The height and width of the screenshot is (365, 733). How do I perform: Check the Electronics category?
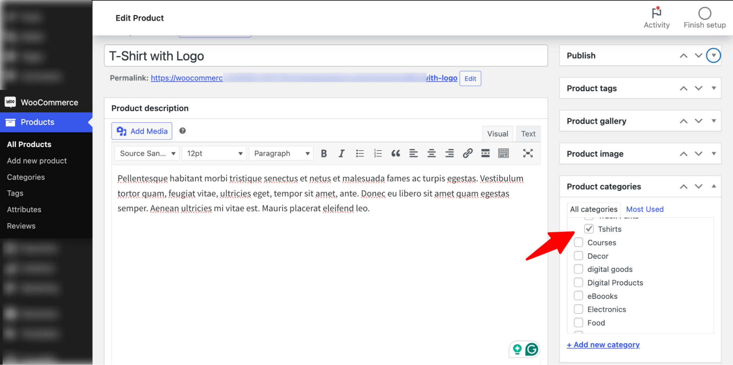[578, 309]
